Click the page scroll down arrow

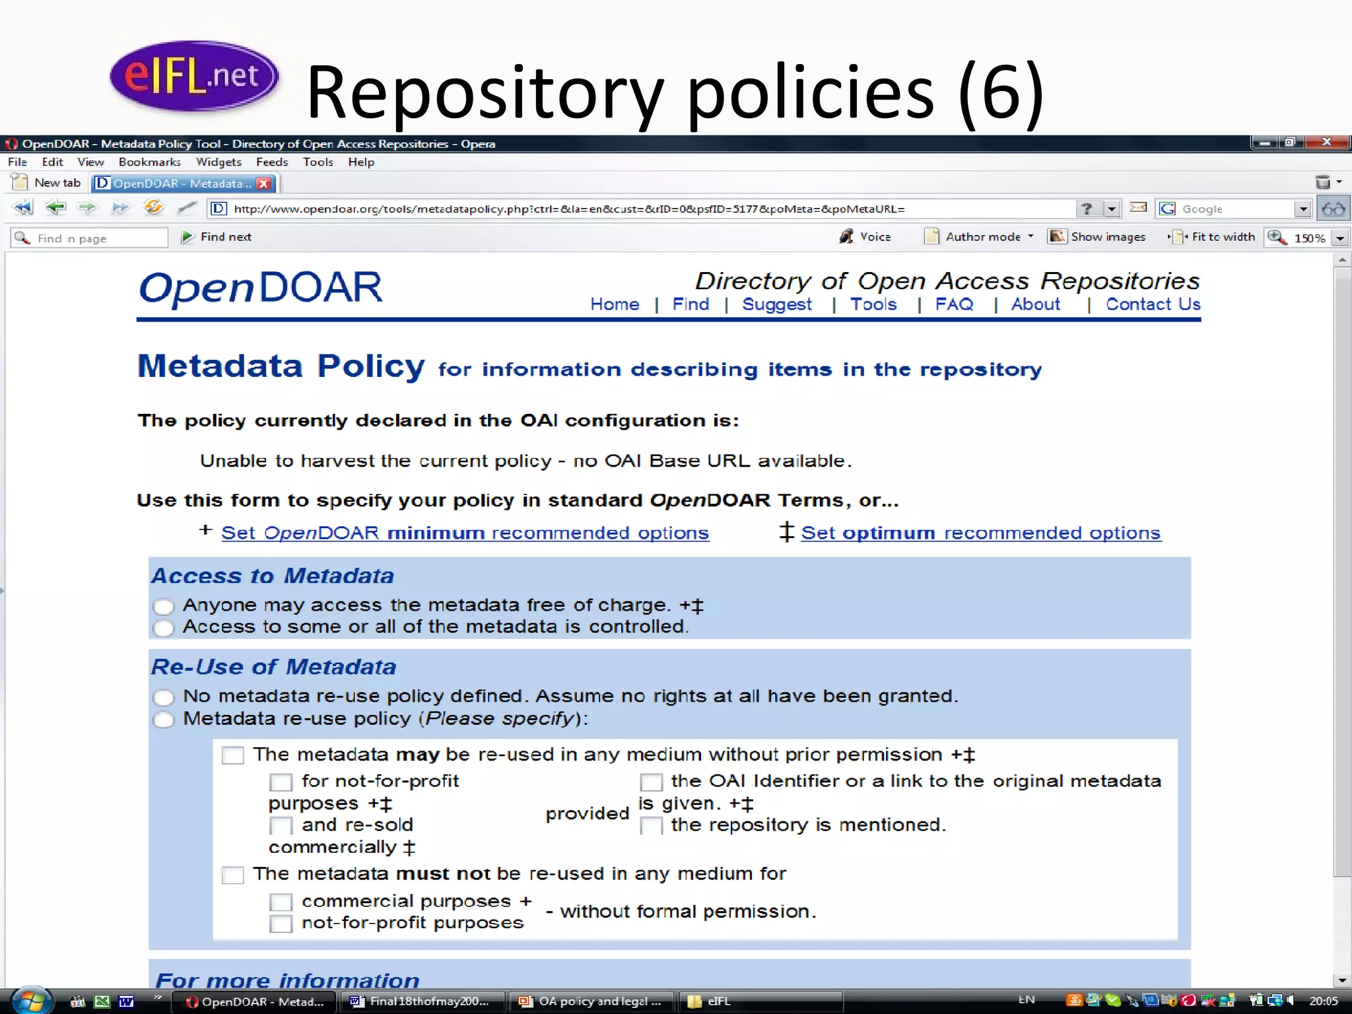(1341, 981)
